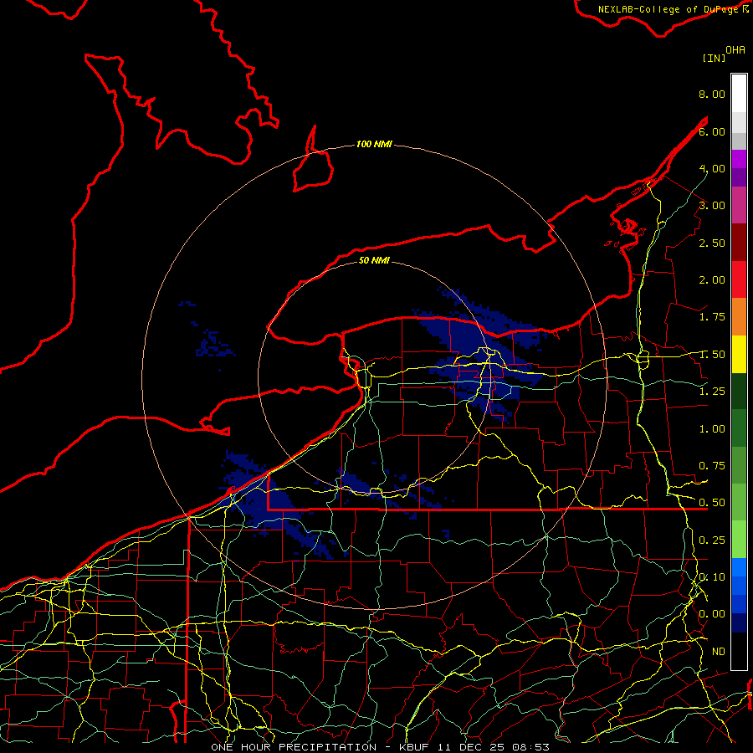
Task: Click the 0.00 legend value
Action: coord(712,614)
